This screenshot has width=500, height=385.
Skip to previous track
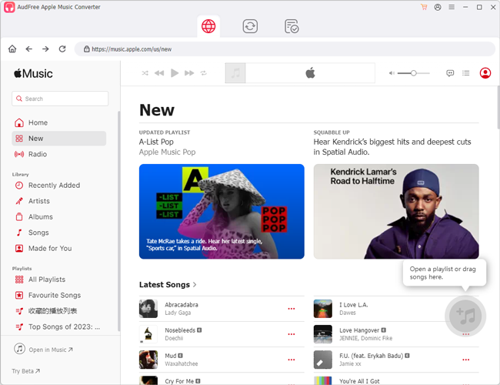point(159,73)
